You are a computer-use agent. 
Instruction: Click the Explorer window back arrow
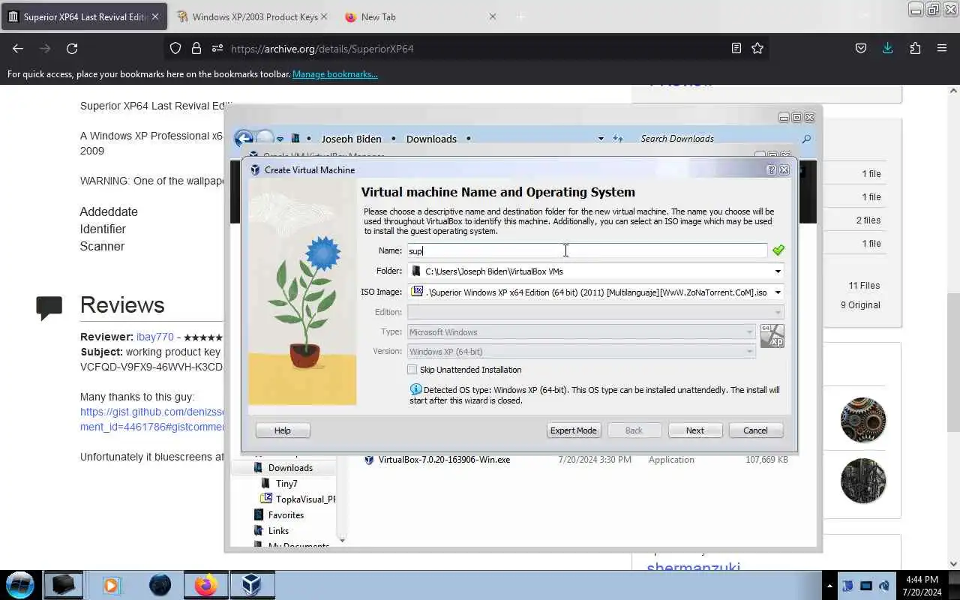tap(243, 139)
